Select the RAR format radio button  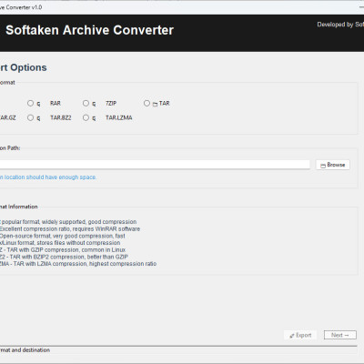pyautogui.click(x=30, y=103)
